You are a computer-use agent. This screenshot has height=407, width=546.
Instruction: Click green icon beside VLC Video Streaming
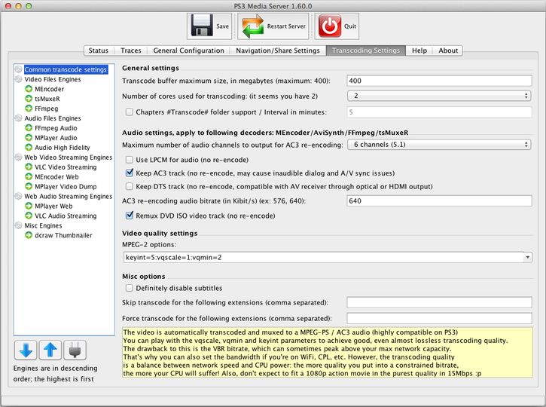click(29, 167)
